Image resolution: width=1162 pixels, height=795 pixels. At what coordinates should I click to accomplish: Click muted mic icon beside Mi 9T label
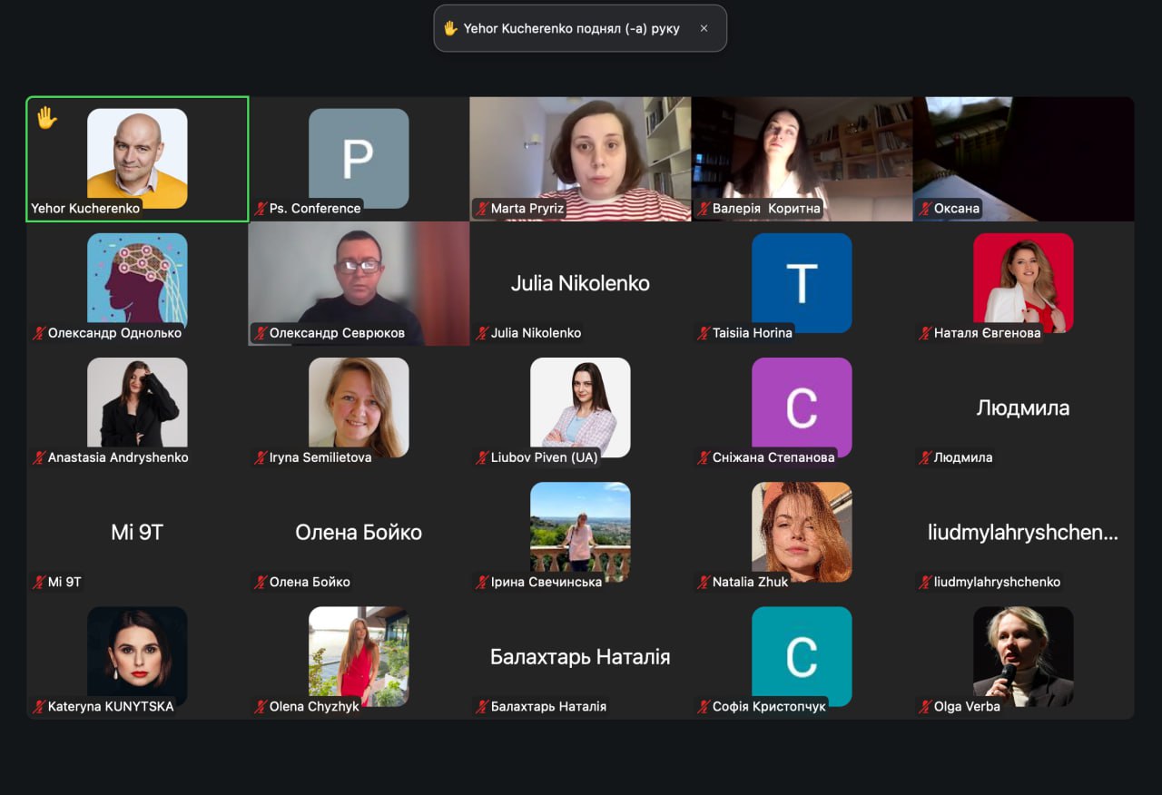(x=39, y=582)
